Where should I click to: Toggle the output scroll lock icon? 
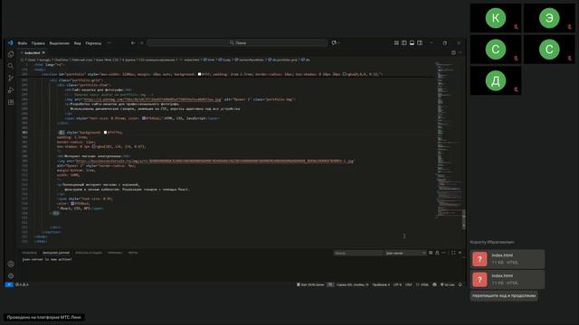[437, 253]
